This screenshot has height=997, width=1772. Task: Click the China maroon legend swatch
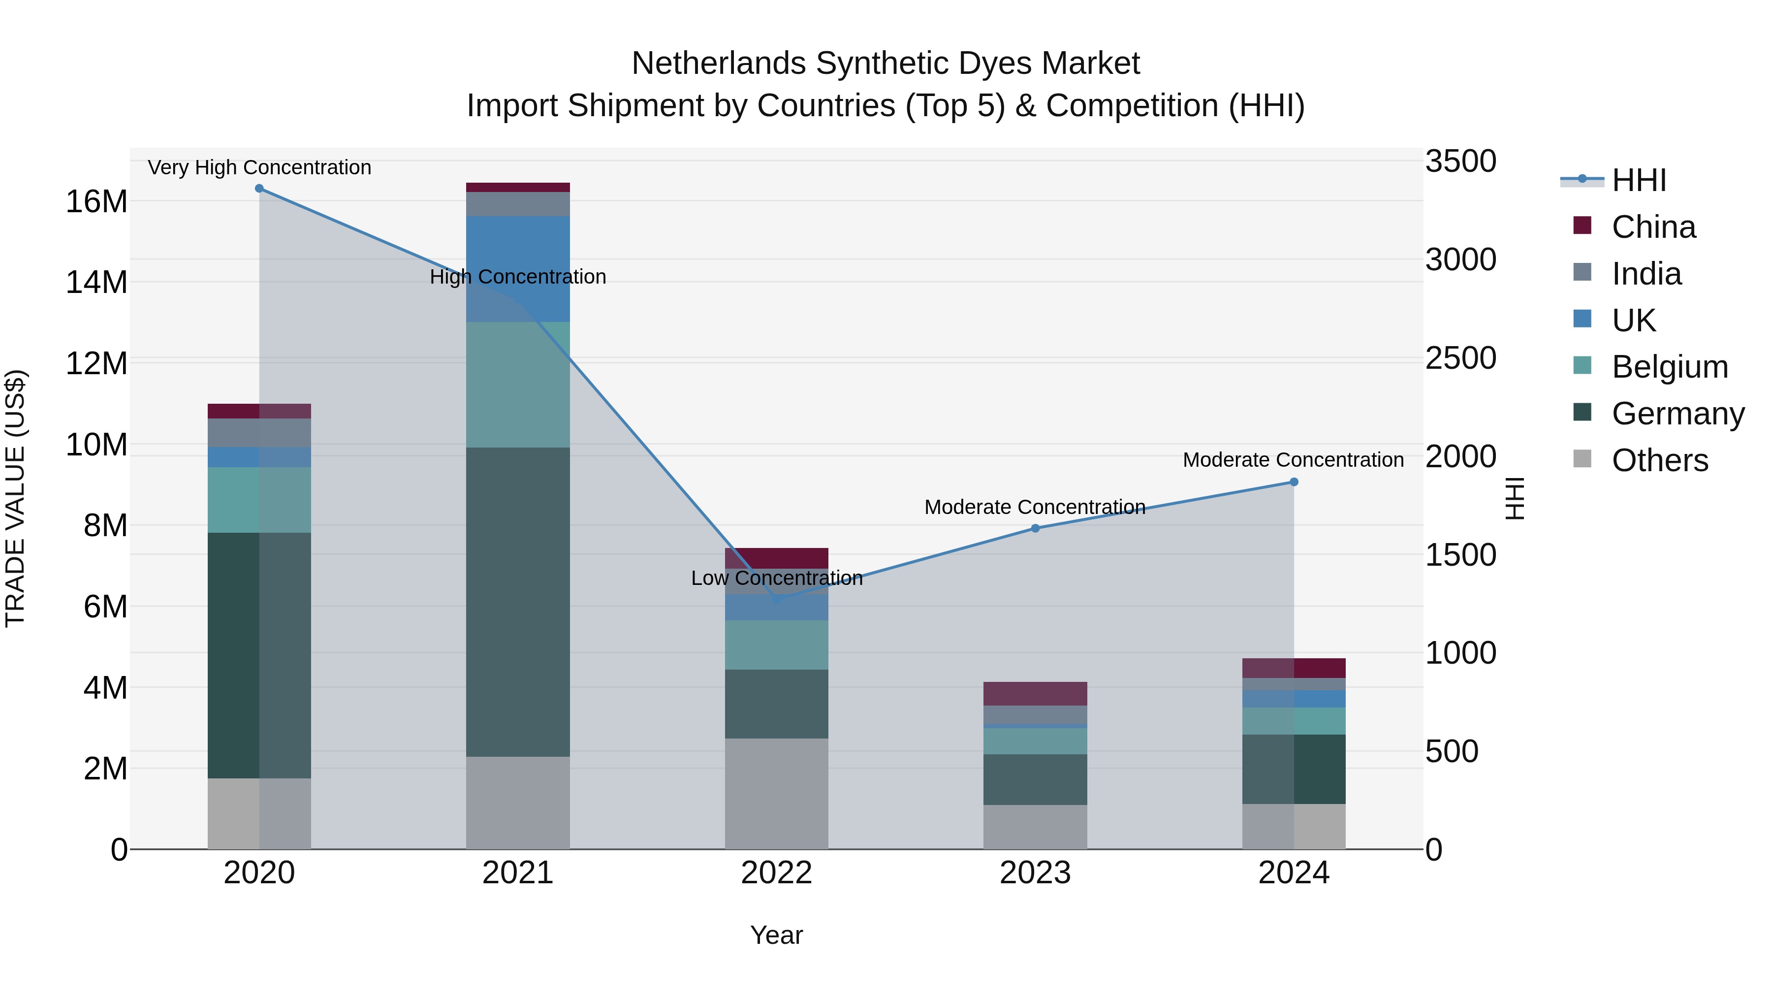pyautogui.click(x=1582, y=225)
